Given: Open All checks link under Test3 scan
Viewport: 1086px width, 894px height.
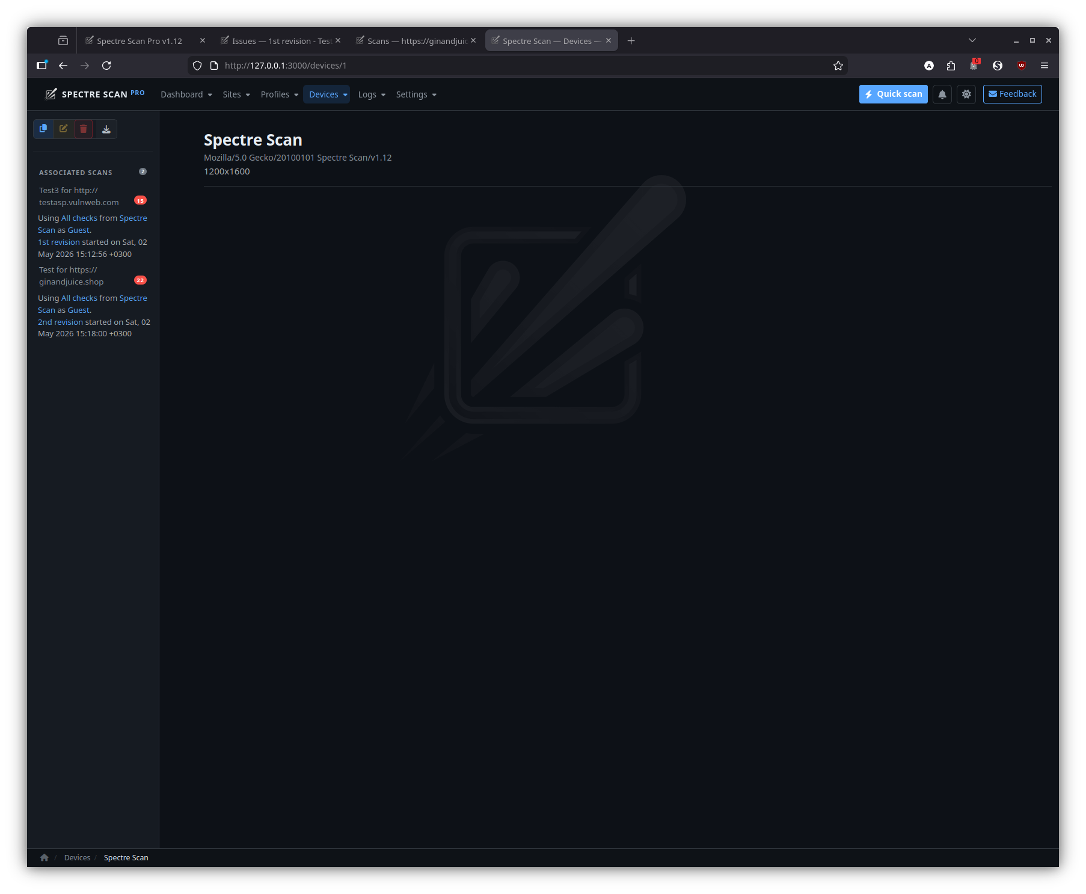Looking at the screenshot, I should click(x=79, y=218).
